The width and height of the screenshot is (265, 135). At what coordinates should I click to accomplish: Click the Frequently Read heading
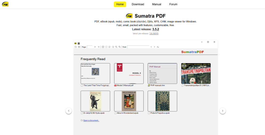(93, 59)
